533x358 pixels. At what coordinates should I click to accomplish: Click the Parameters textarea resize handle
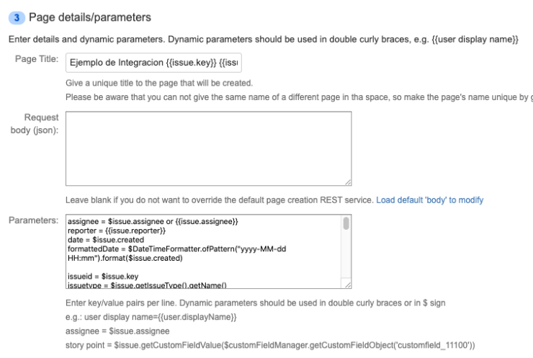coord(348,285)
